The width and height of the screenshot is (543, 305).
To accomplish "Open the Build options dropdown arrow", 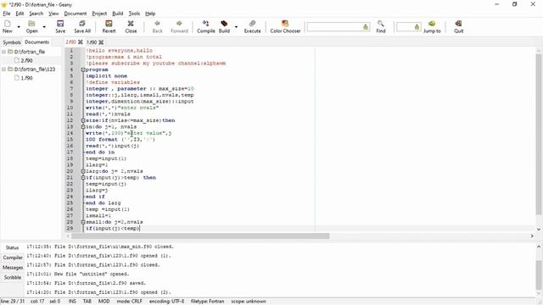I will pos(236,26).
